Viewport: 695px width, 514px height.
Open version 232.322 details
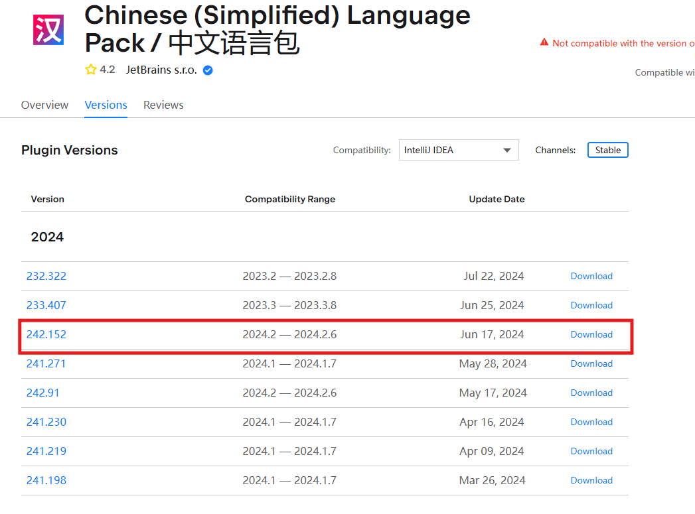46,277
